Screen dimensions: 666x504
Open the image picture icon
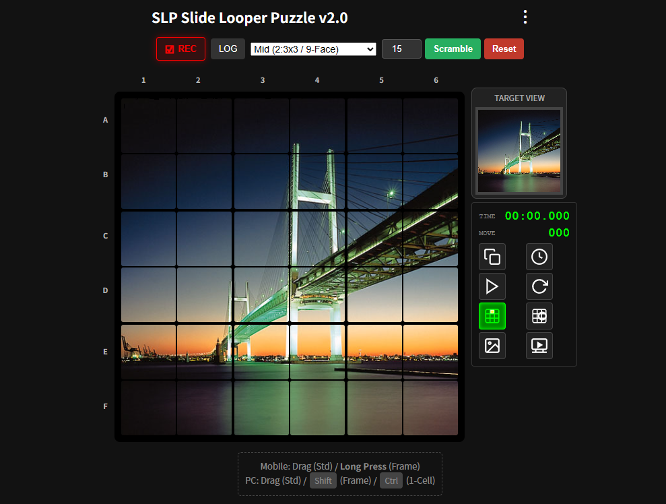coord(492,346)
